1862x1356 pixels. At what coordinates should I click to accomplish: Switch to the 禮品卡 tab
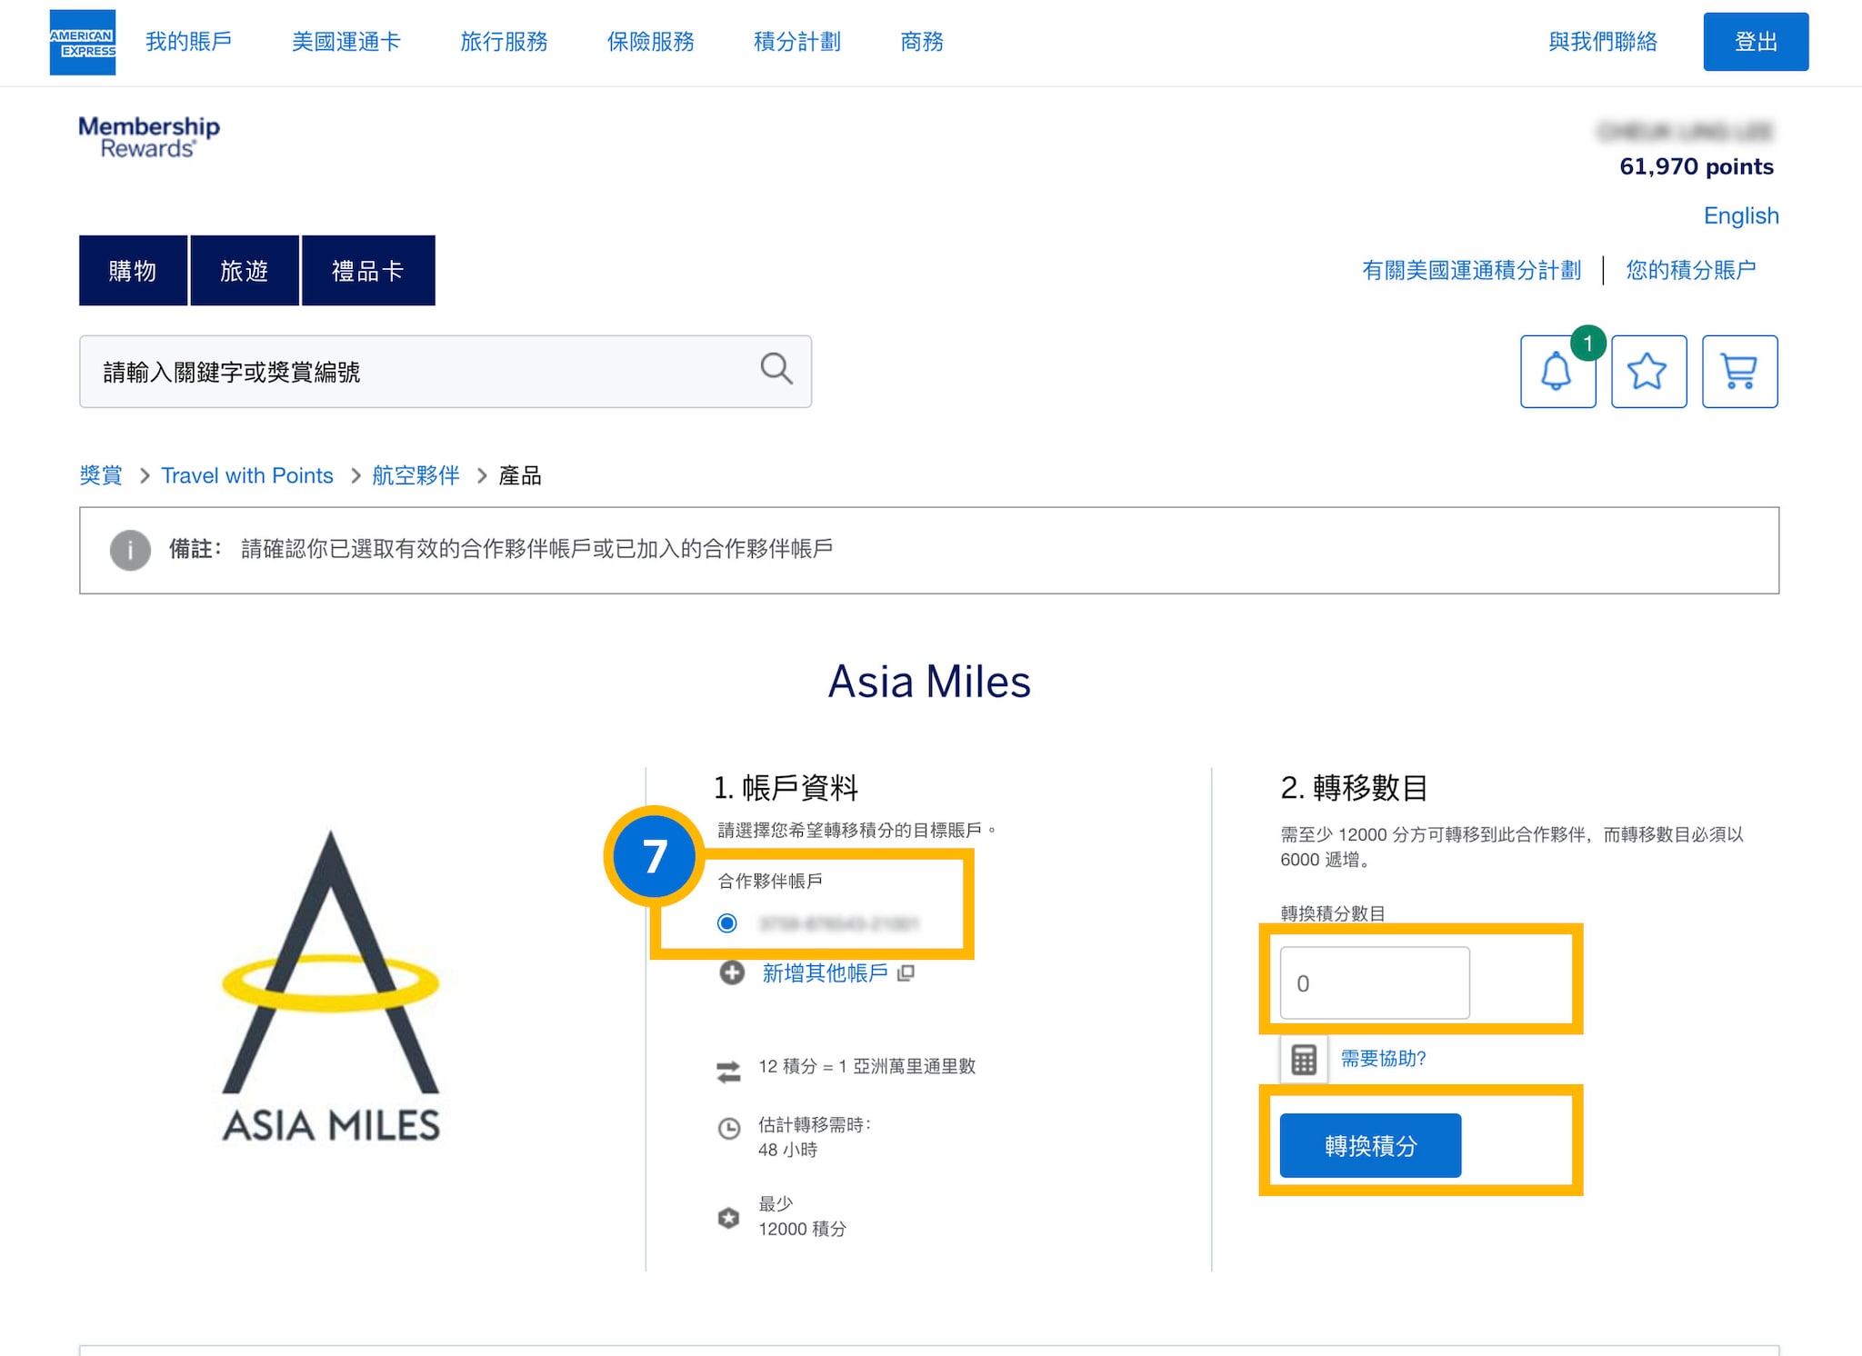point(367,271)
